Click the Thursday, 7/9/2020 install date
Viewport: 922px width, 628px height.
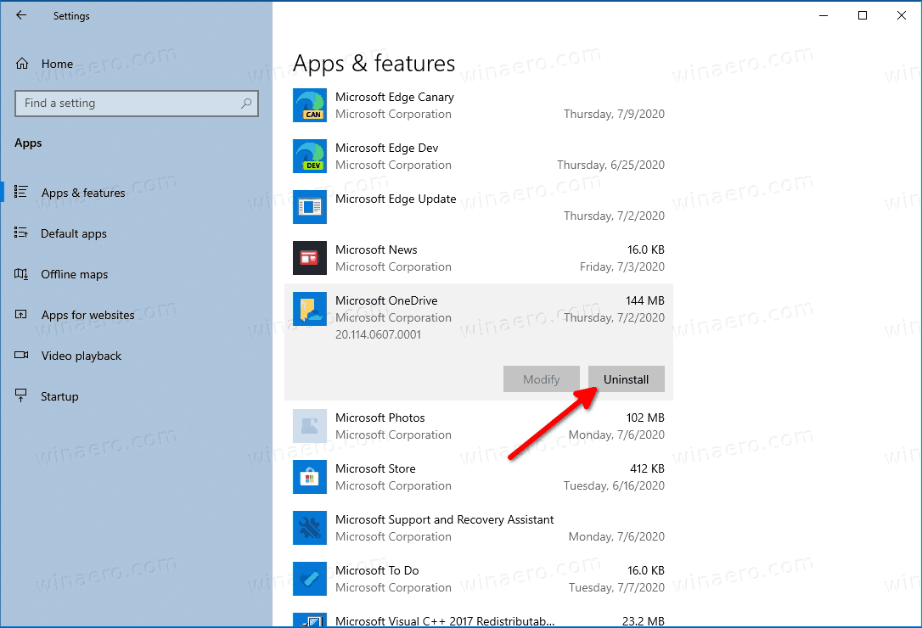[x=614, y=114]
